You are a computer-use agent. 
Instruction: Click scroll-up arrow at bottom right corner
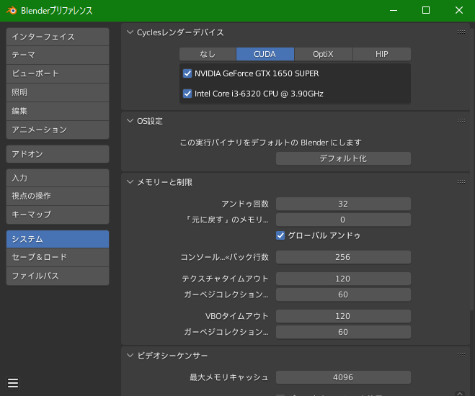pos(460,393)
